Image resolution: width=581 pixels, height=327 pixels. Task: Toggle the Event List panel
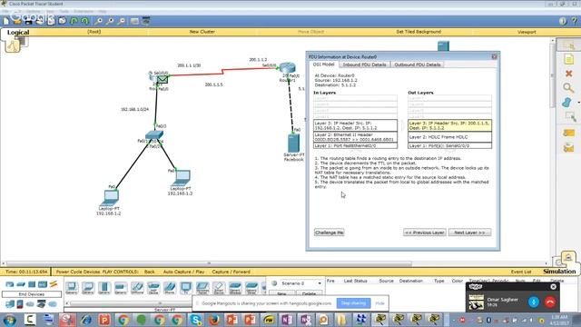coord(521,272)
